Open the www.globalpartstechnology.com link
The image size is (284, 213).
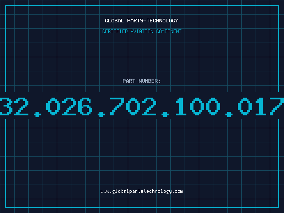coord(142,191)
